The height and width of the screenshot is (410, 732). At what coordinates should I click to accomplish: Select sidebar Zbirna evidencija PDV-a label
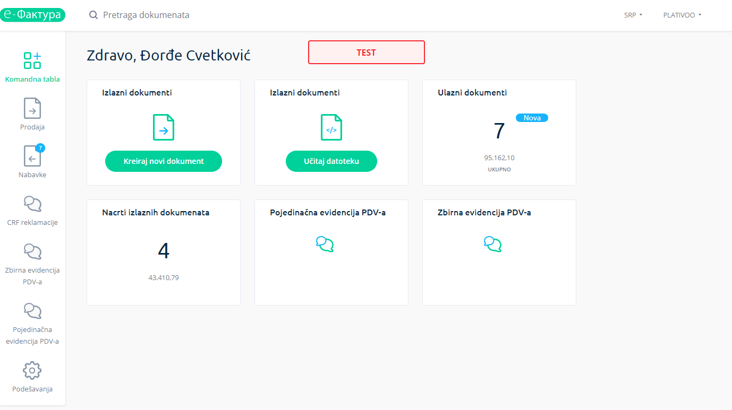32,276
